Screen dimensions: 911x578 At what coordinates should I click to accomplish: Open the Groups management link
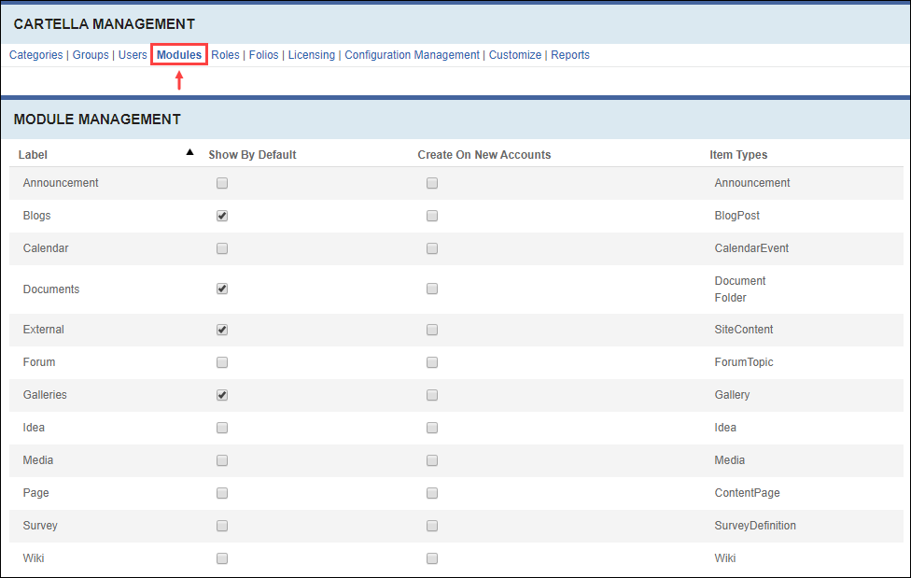pos(91,55)
